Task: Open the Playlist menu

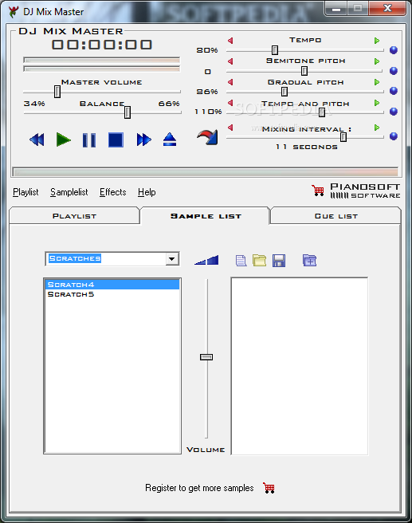Action: click(26, 192)
